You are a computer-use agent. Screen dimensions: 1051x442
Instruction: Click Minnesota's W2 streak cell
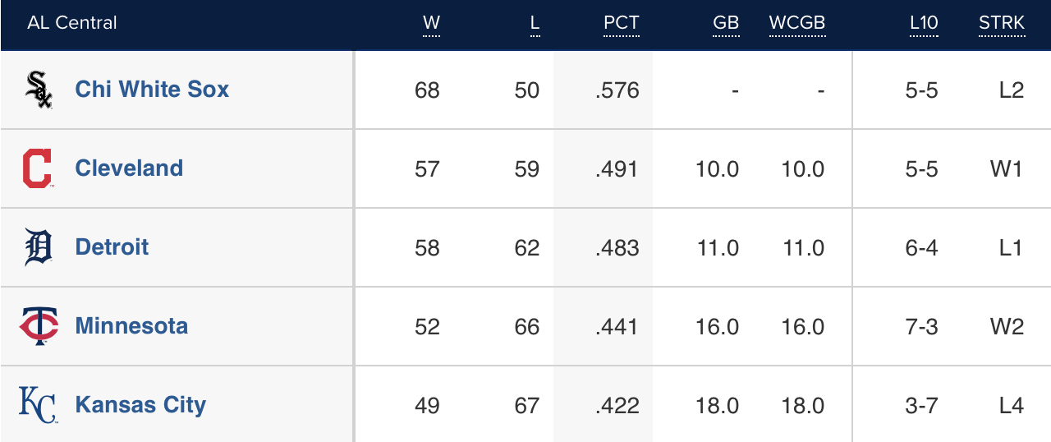[x=1007, y=327]
